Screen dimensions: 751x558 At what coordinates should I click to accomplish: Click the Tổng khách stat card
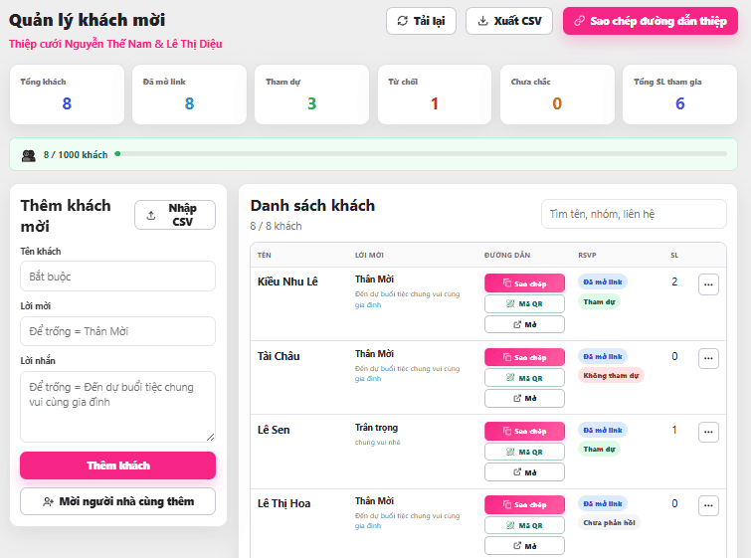click(x=67, y=94)
